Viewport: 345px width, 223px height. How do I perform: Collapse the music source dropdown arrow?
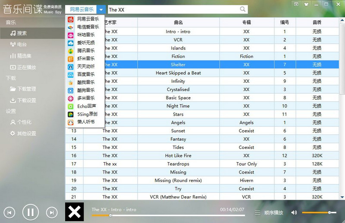coord(101,9)
